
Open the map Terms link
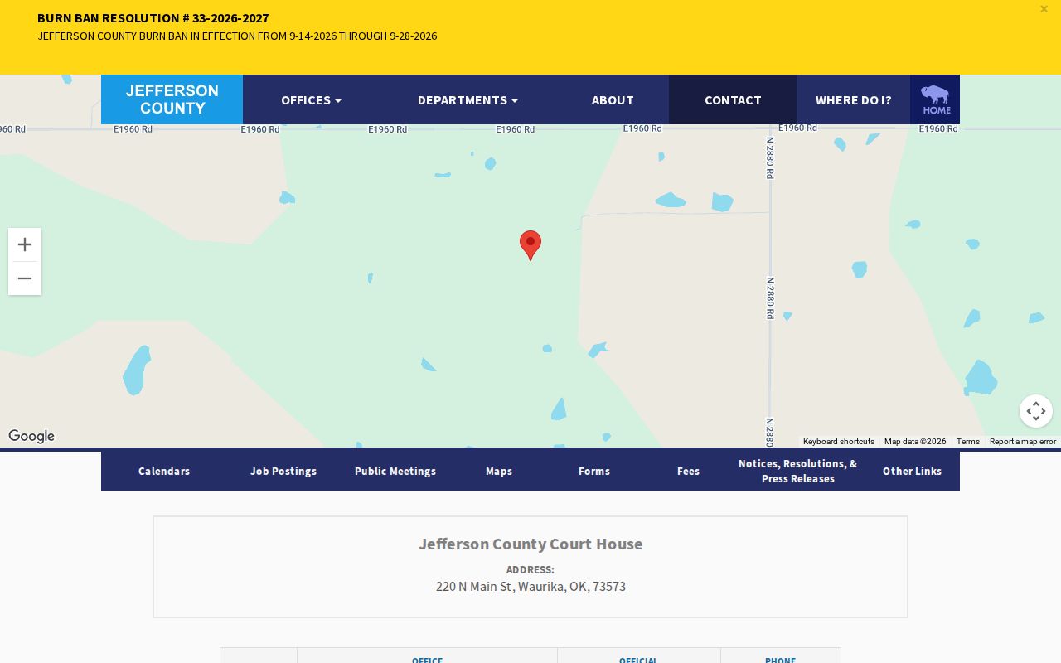tap(968, 442)
